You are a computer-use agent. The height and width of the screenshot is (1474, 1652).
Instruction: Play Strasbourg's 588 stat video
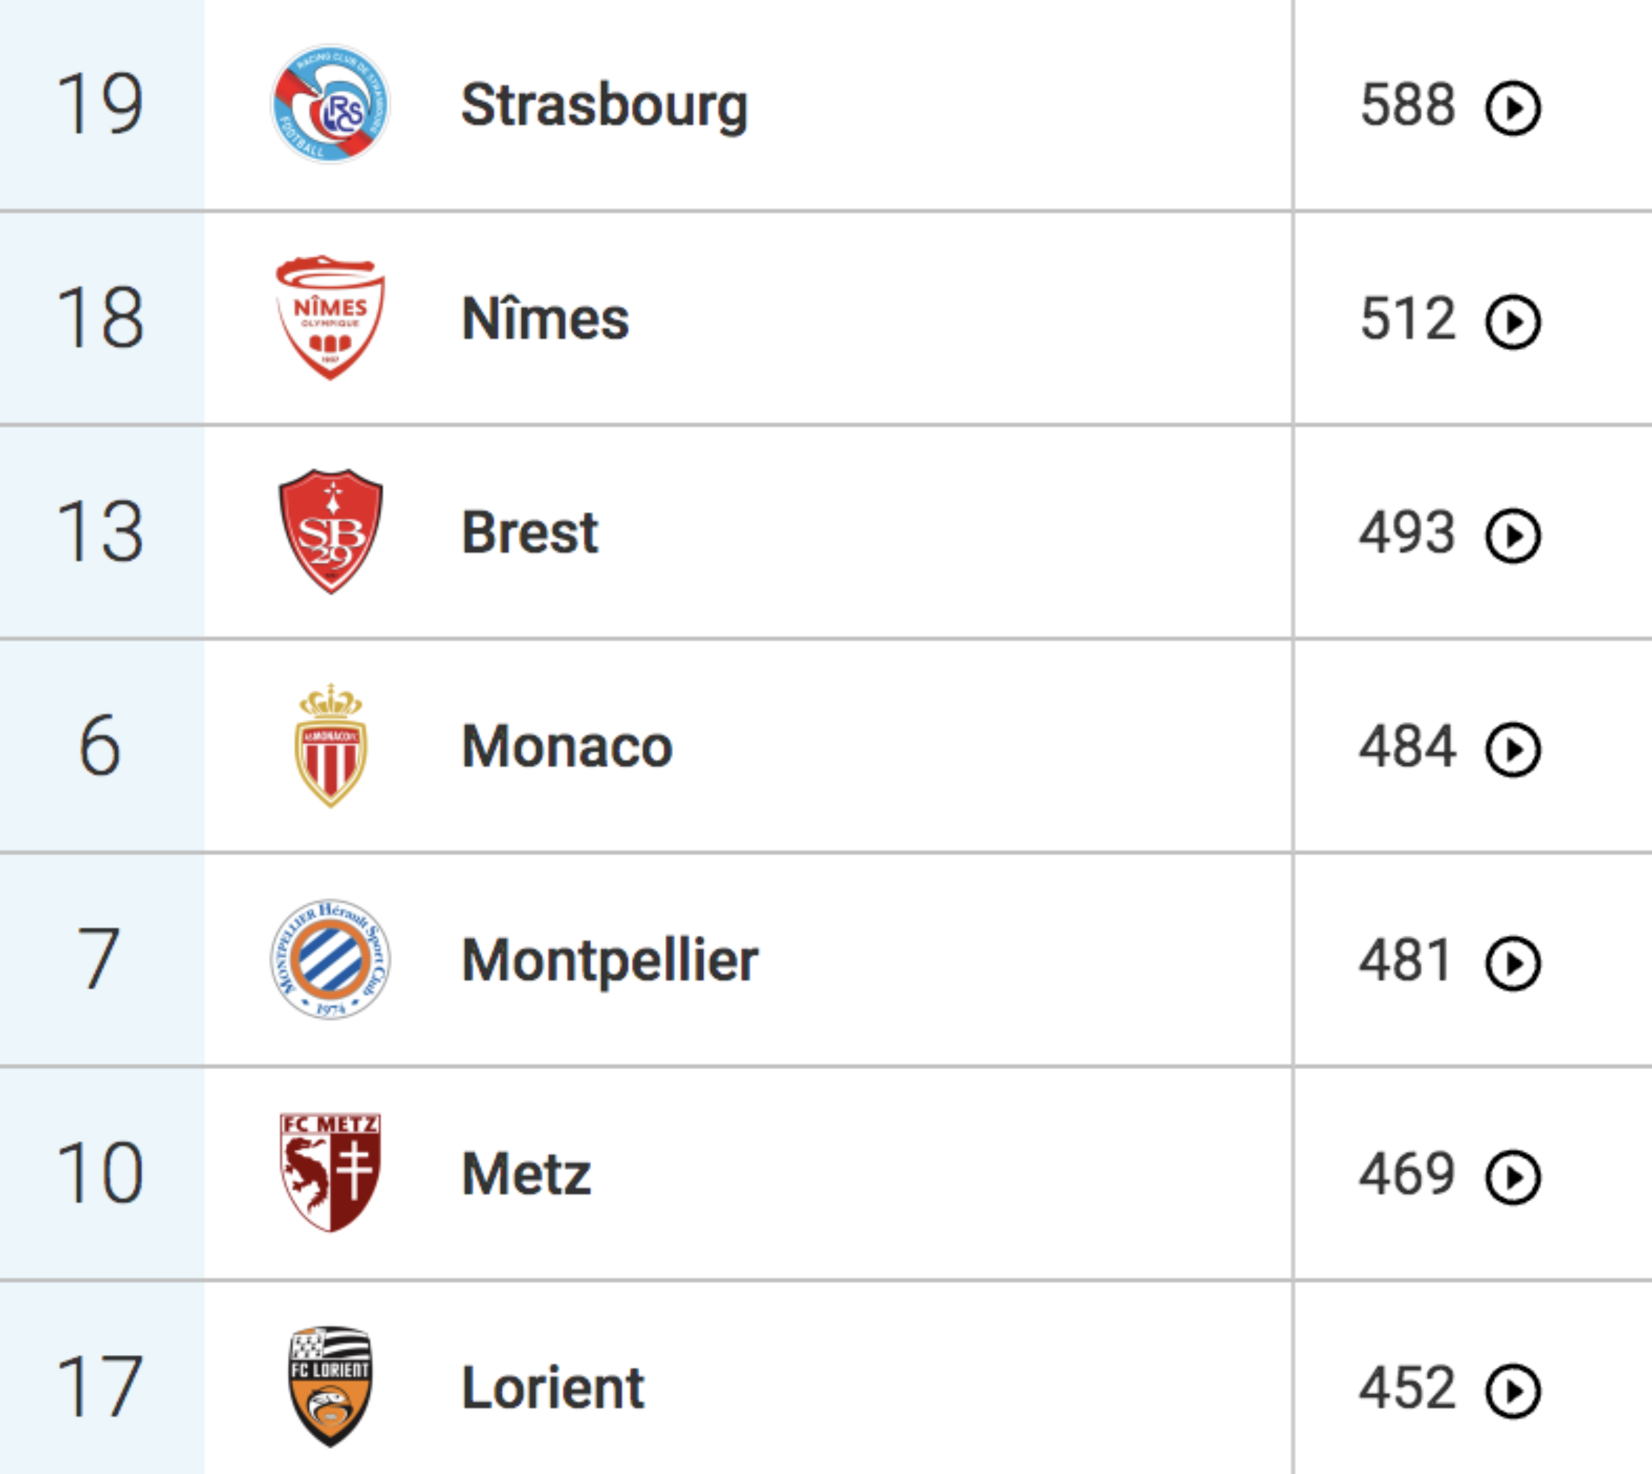point(1513,108)
